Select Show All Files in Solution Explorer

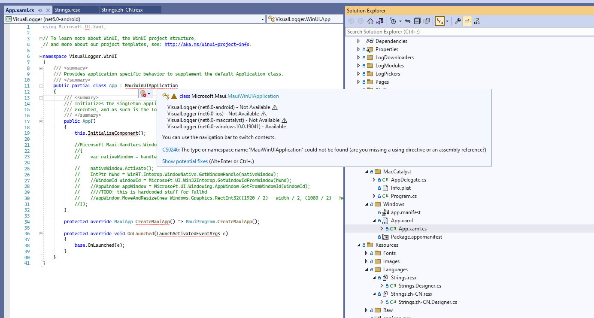click(x=426, y=21)
